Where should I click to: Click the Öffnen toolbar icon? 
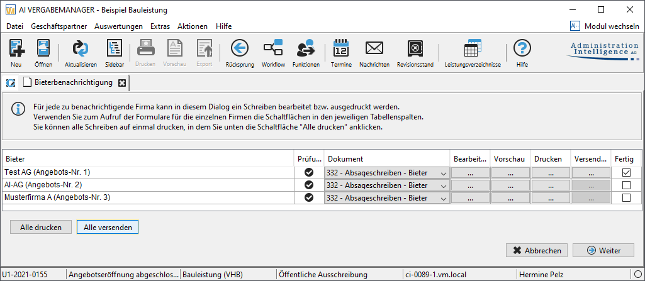(x=43, y=49)
